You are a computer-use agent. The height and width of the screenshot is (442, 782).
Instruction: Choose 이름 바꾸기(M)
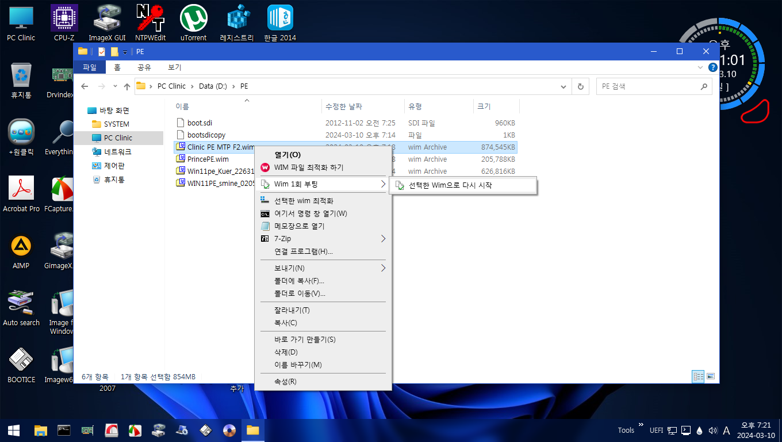coord(323,365)
